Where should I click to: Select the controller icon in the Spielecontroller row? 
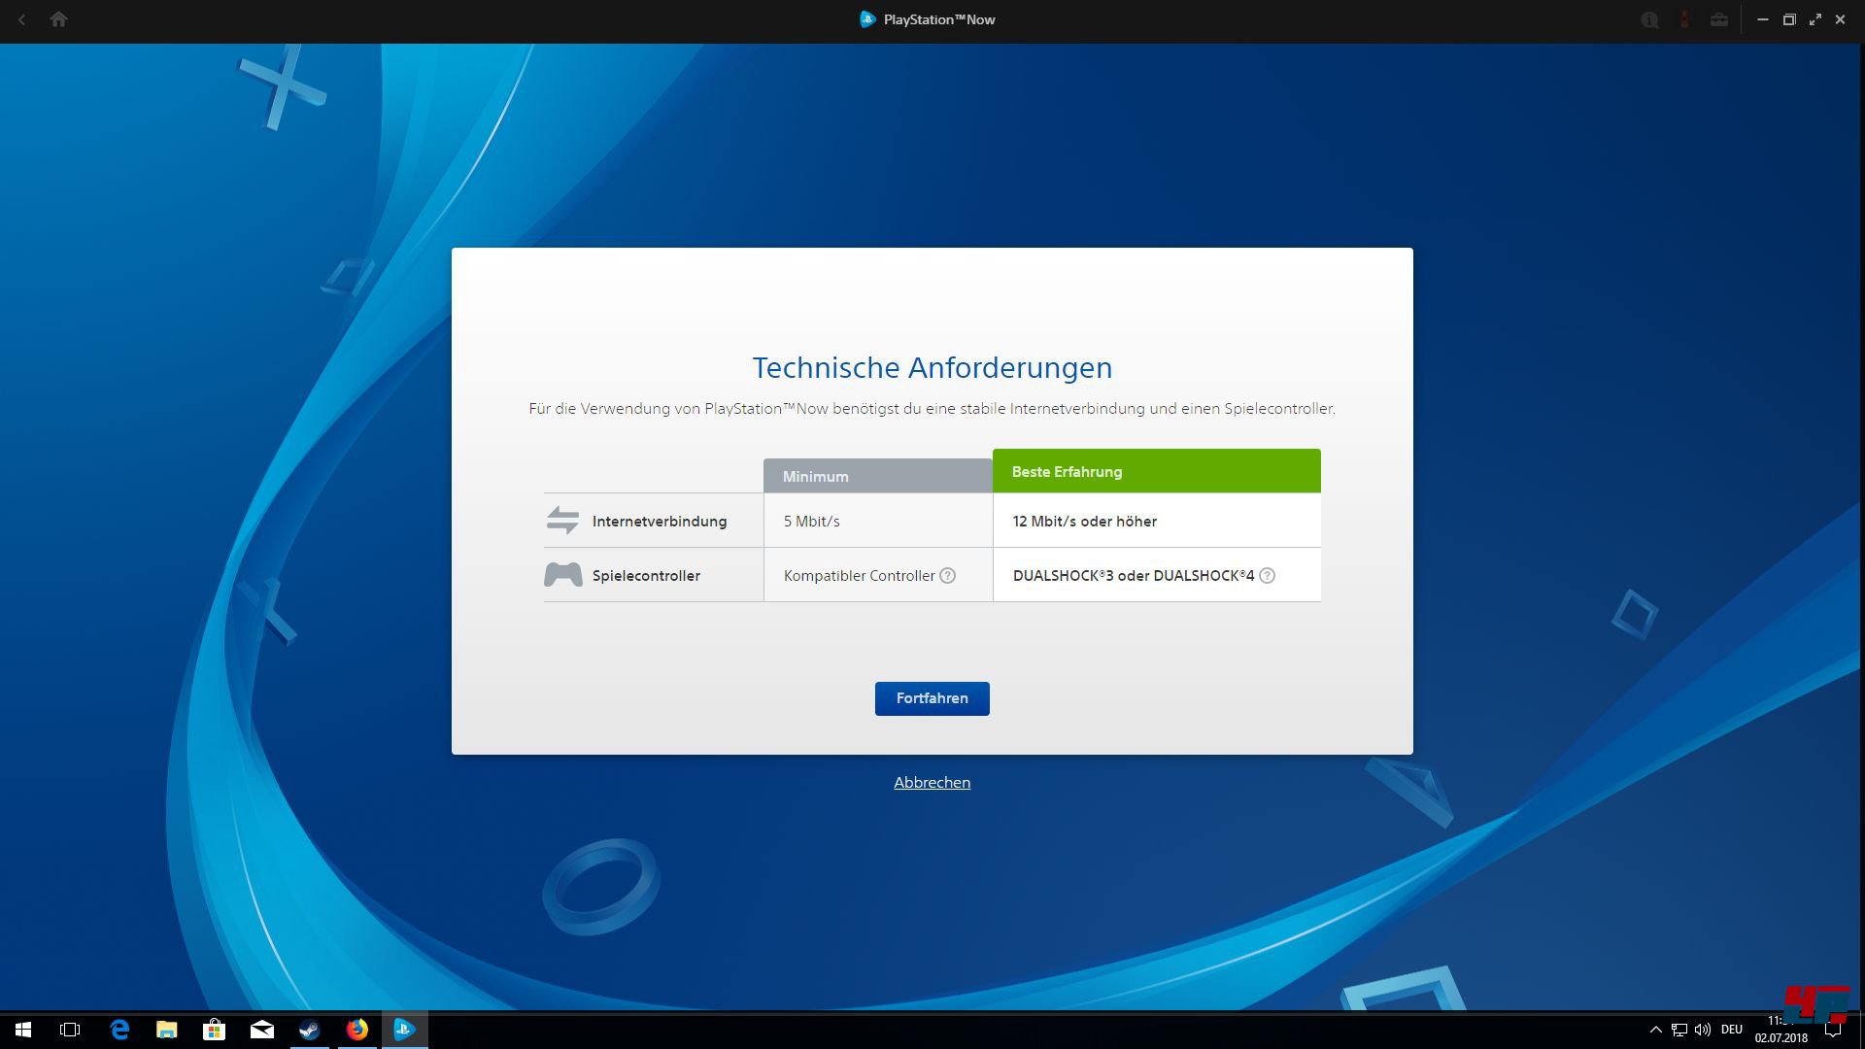click(x=562, y=574)
